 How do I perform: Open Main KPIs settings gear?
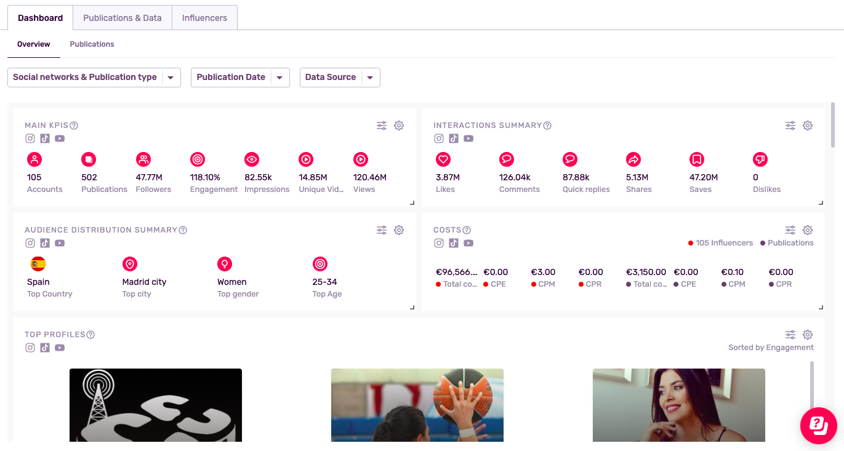coord(399,126)
